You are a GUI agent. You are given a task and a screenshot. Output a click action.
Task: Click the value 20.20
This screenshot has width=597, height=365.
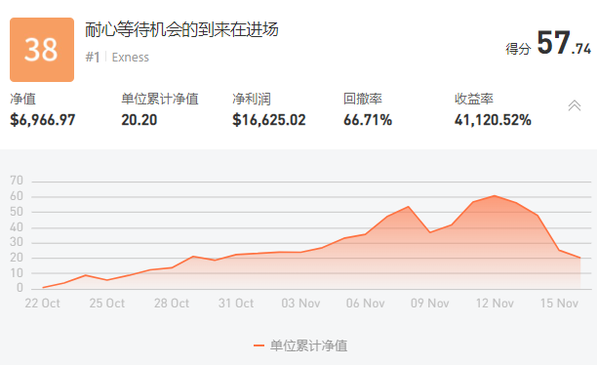(x=139, y=120)
